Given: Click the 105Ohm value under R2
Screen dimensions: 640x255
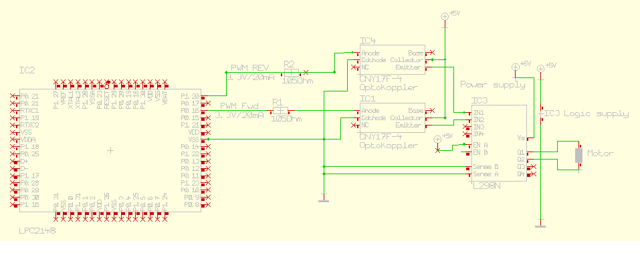Looking at the screenshot, I should 298,81.
